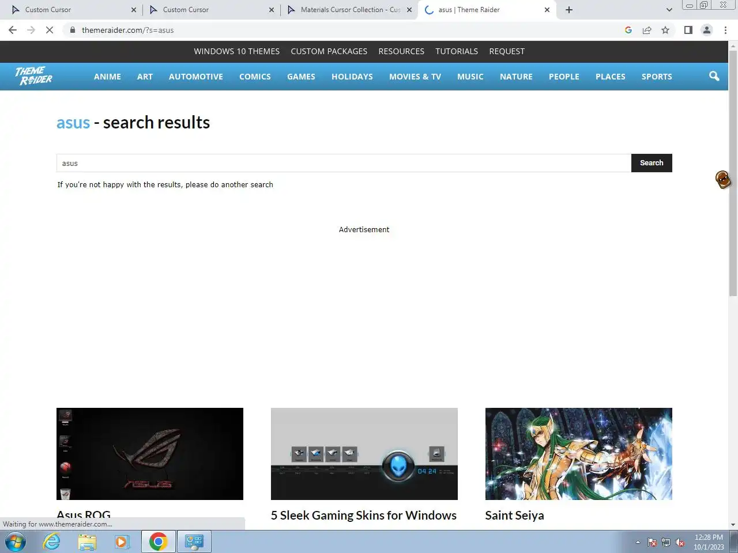738x553 pixels.
Task: Select the Holidays category
Action: click(x=352, y=77)
